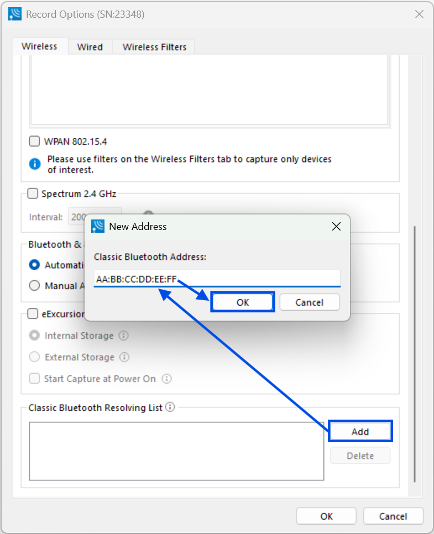Select the Automatic radio button
This screenshot has width=434, height=534.
pyautogui.click(x=34, y=265)
